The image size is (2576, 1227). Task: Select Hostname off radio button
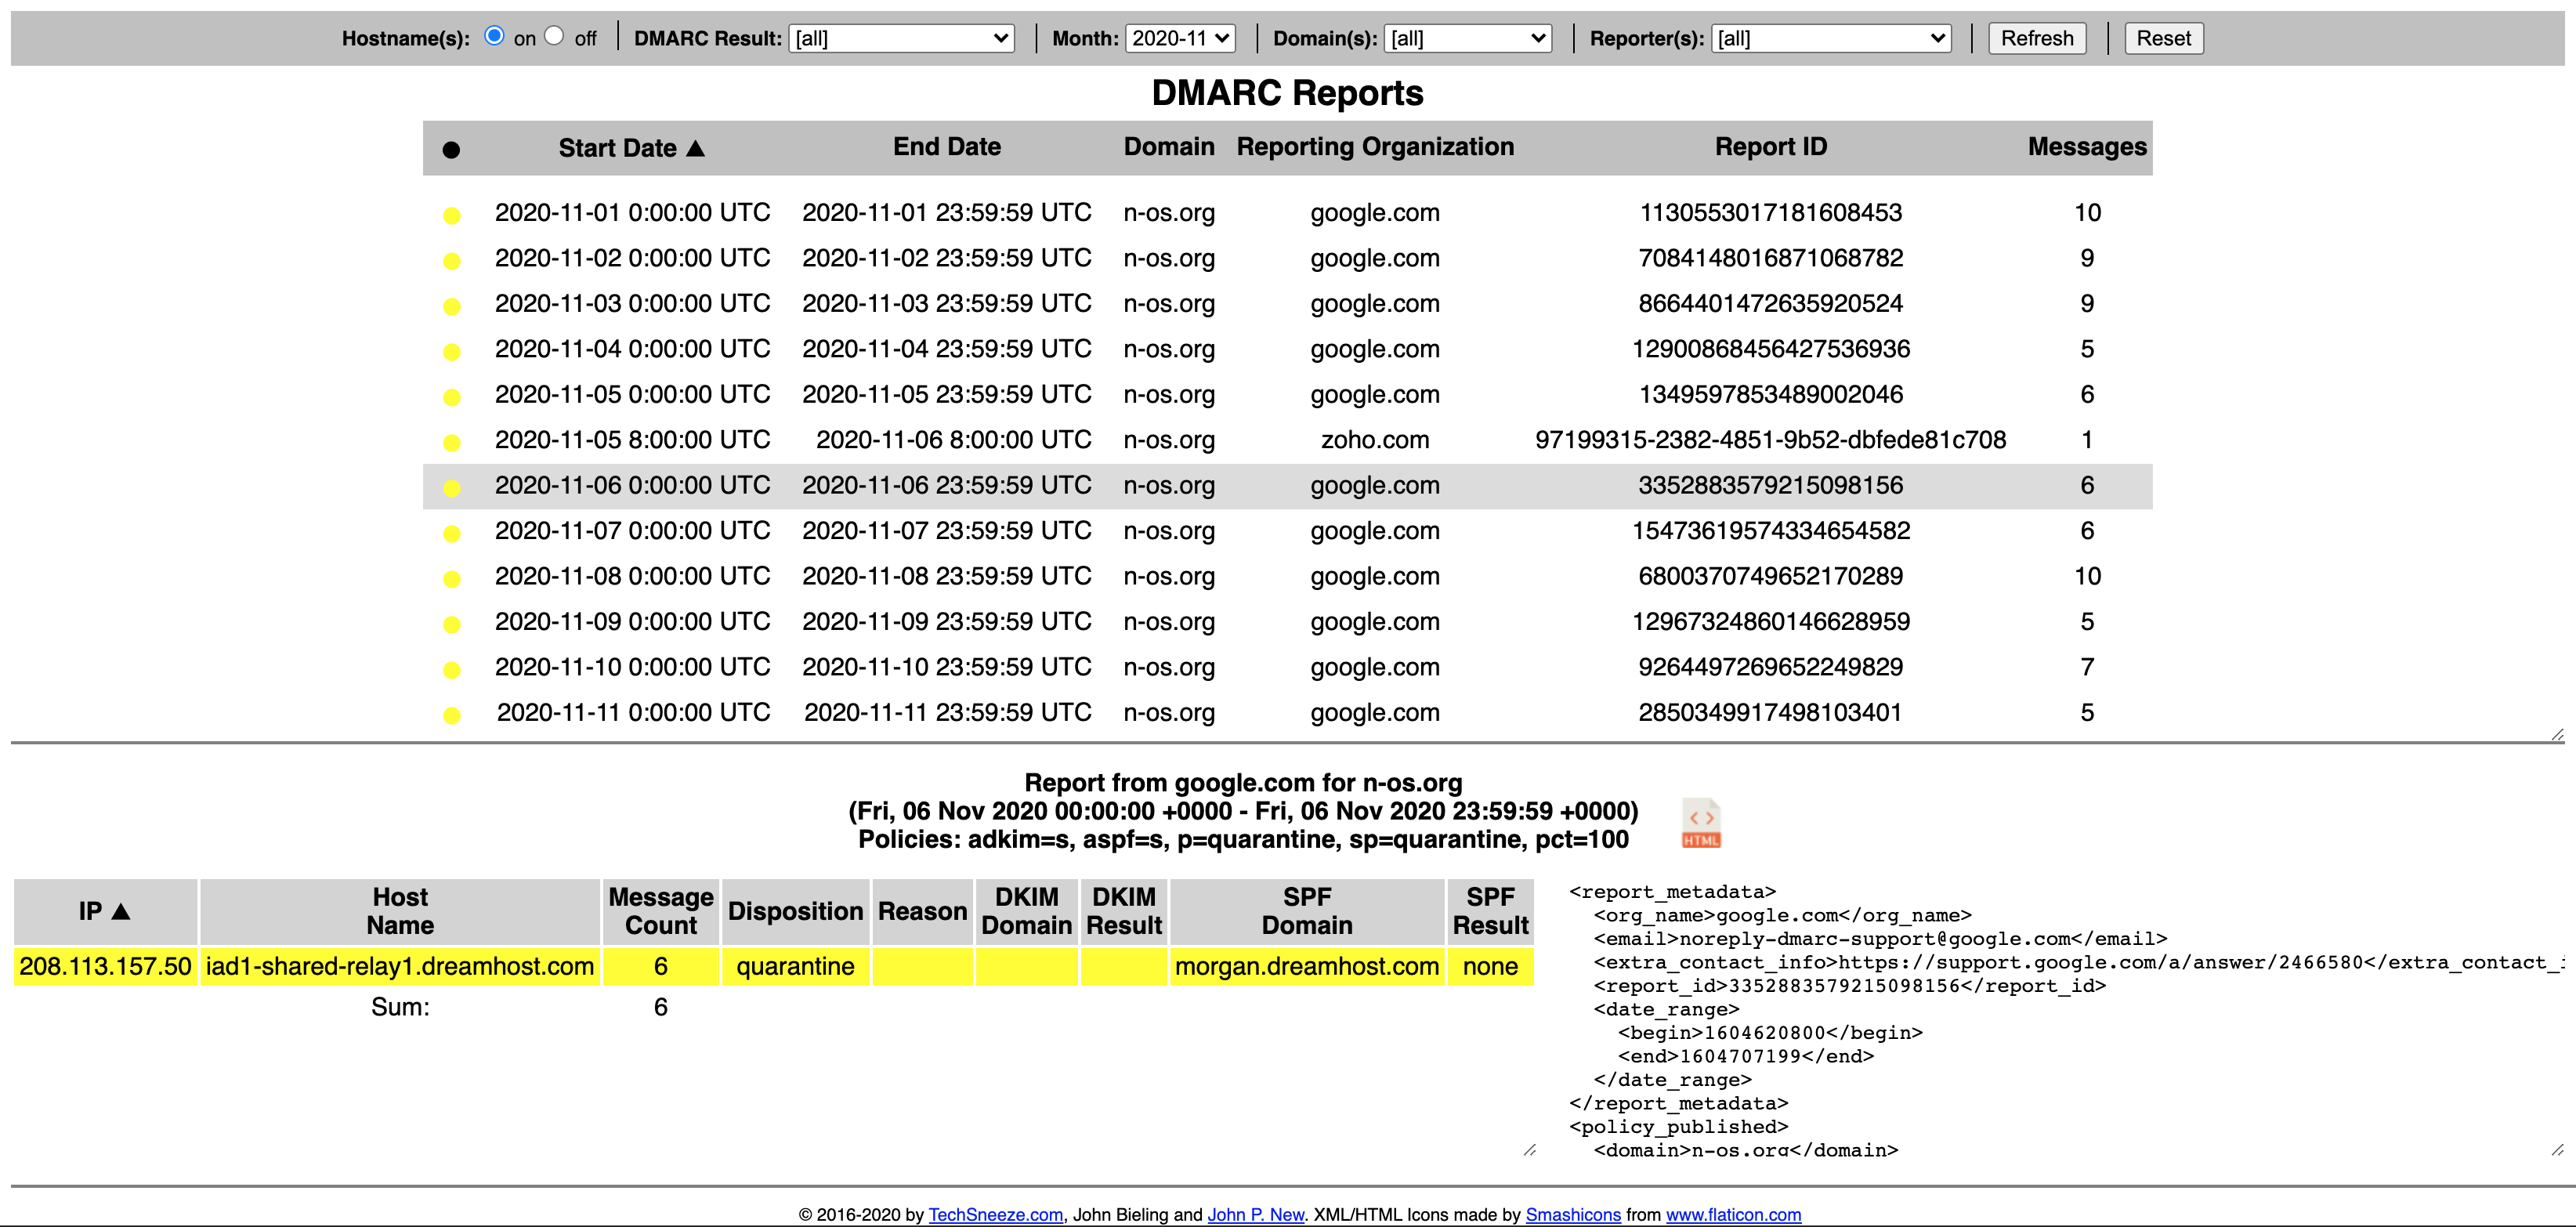click(554, 36)
